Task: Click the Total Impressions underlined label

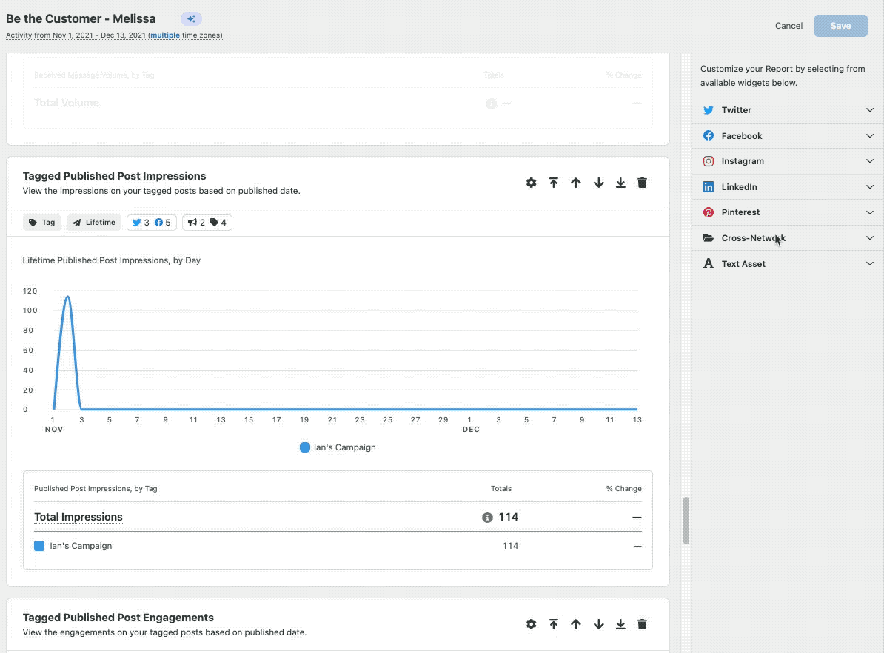Action: [78, 518]
